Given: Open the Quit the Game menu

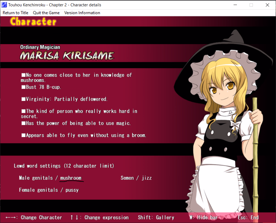Looking at the screenshot, I should [x=46, y=13].
